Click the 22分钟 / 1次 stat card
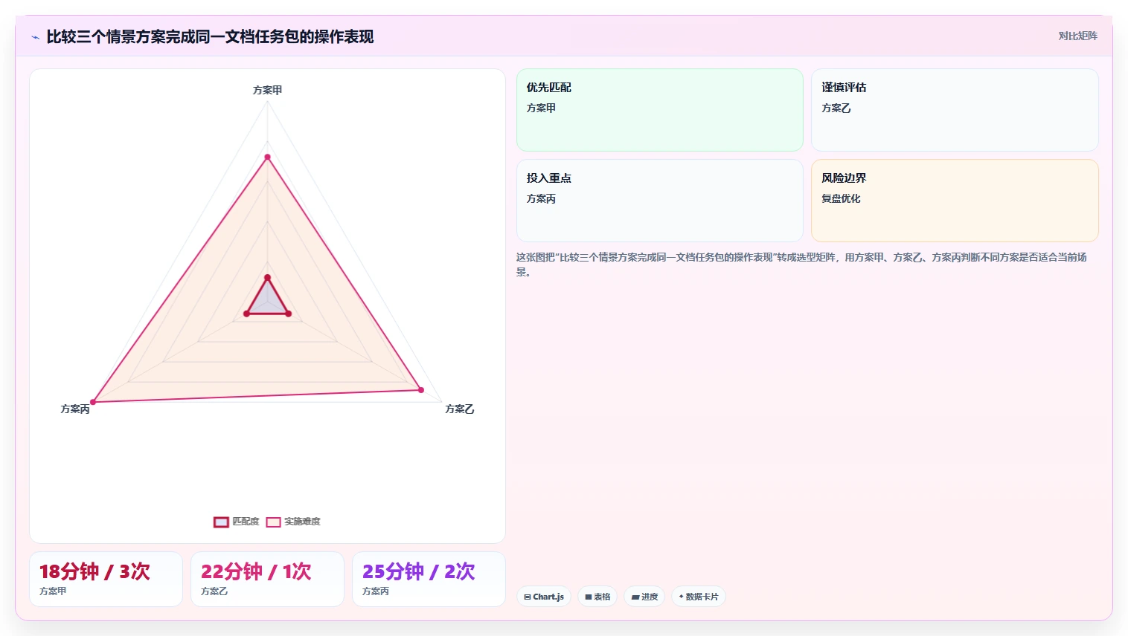Screen dimensions: 1128x636 [x=267, y=579]
